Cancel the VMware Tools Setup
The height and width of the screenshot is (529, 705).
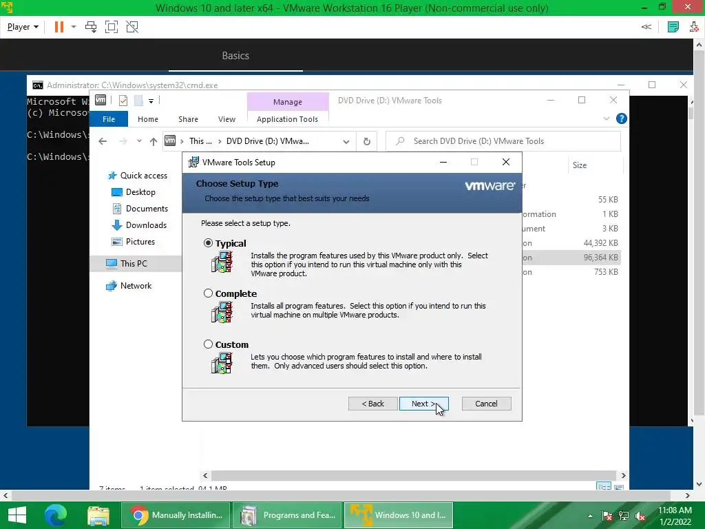pos(487,404)
